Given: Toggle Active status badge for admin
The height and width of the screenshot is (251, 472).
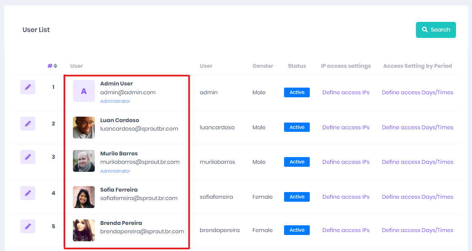Looking at the screenshot, I should click(x=297, y=92).
